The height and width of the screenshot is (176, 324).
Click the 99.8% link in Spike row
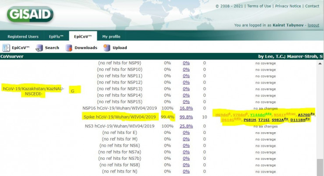(186, 117)
